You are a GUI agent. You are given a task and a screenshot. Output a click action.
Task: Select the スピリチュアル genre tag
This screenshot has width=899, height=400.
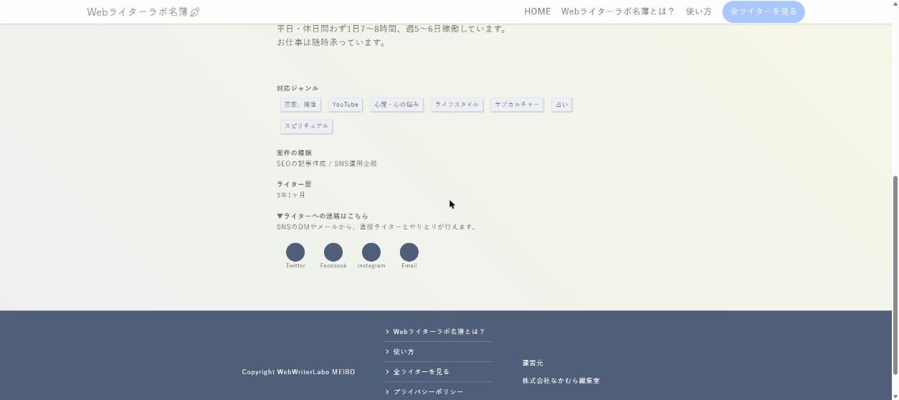[306, 126]
